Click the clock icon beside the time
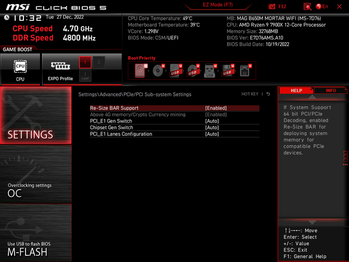 (7, 17)
